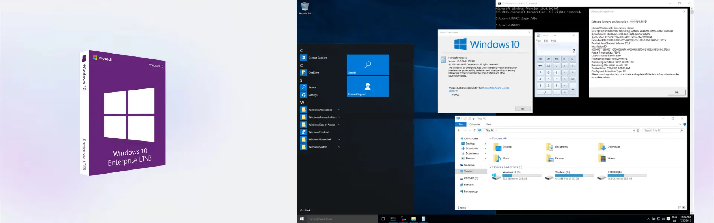Viewport: 714px width, 223px height.
Task: Click the Search Windows taskbar box
Action: coord(342,219)
